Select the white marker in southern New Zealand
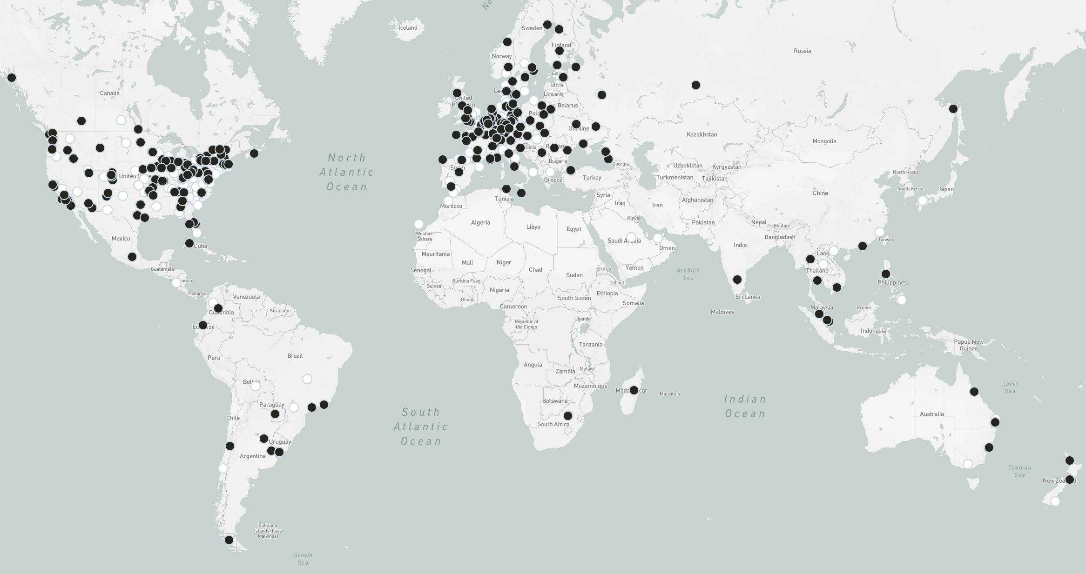The width and height of the screenshot is (1086, 574). (x=1055, y=501)
